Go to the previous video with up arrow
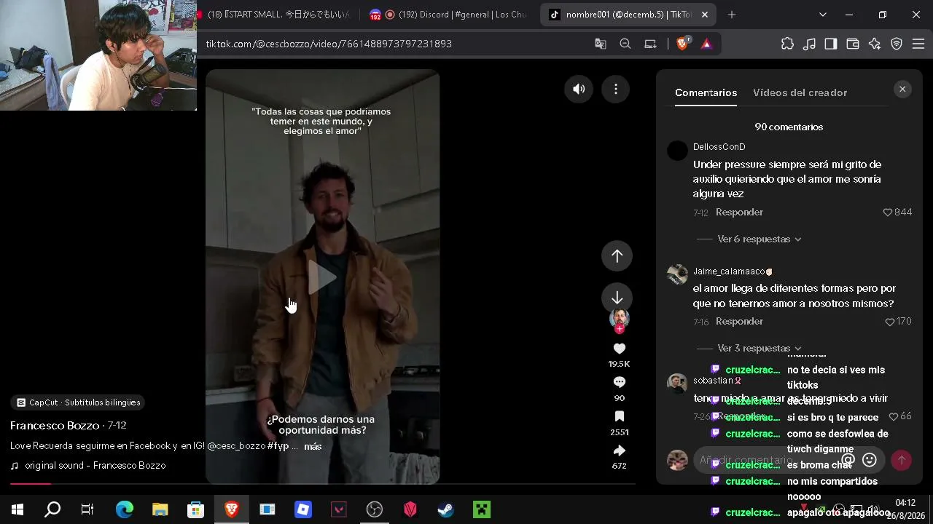Viewport: 933px width, 524px height. [x=617, y=255]
